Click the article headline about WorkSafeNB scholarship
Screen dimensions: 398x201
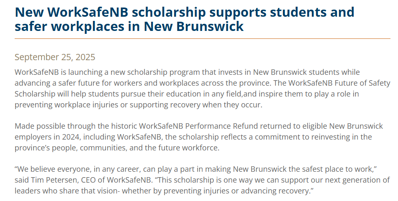184,19
